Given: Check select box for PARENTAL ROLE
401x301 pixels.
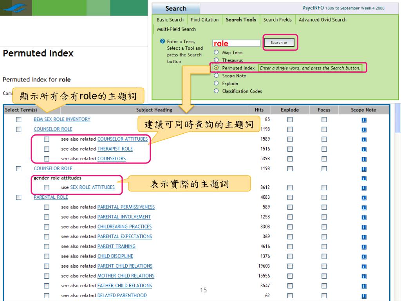Looking at the screenshot, I should (x=19, y=198).
